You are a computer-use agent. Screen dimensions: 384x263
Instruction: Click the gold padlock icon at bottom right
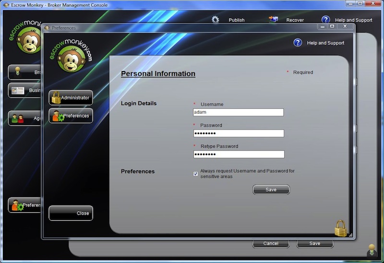pyautogui.click(x=340, y=228)
